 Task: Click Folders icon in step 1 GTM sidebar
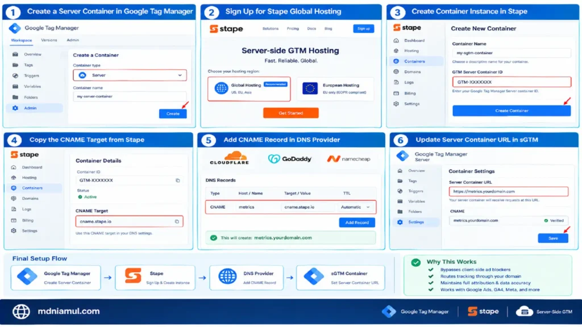click(15, 97)
